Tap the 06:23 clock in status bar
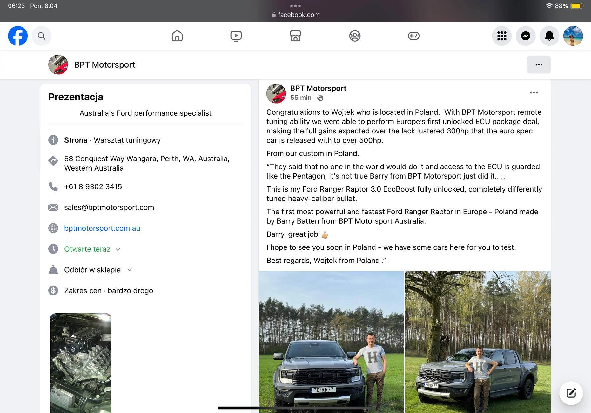The width and height of the screenshot is (591, 413). 17,6
